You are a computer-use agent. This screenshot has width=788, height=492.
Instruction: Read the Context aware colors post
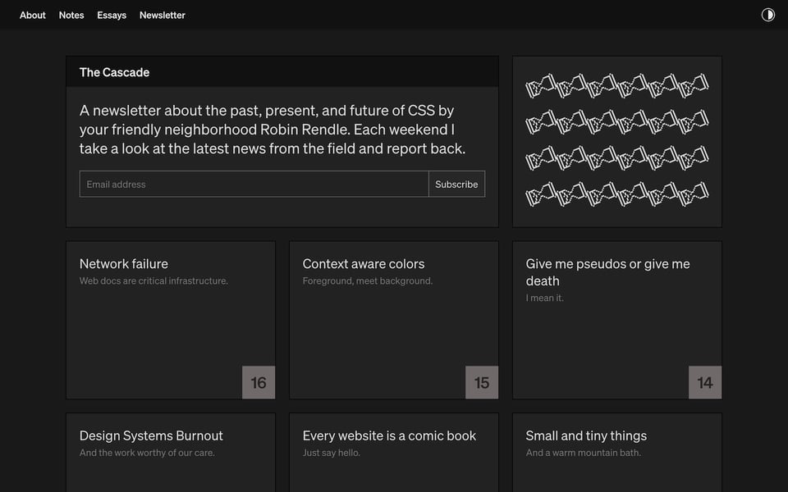[364, 264]
